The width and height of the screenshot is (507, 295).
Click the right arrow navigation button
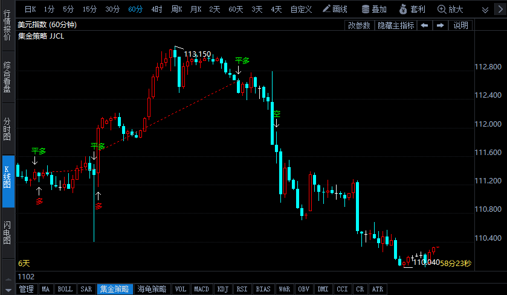click(x=440, y=25)
